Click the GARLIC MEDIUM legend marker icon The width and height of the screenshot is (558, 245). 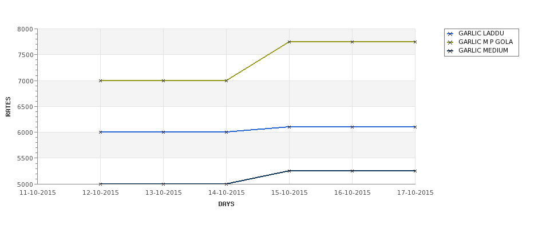point(450,51)
